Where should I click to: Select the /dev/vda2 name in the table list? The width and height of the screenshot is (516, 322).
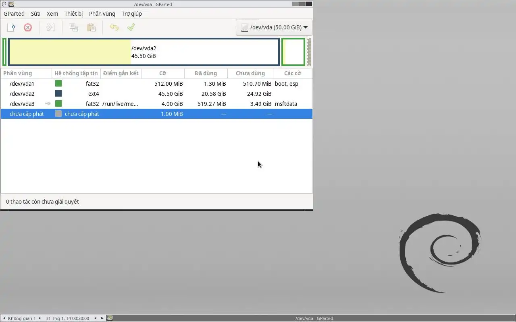[22, 94]
